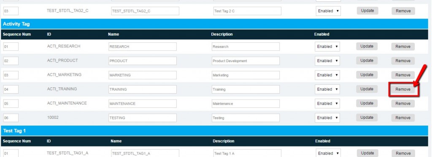Screen dimensions: 432x157
Task: Click Enabled column header in Test Tag 1 table
Action: 323,141
